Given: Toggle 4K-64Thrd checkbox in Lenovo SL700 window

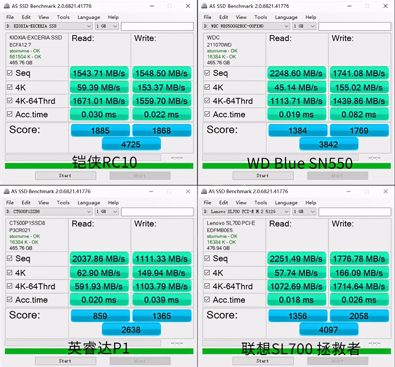Looking at the screenshot, I should point(207,286).
